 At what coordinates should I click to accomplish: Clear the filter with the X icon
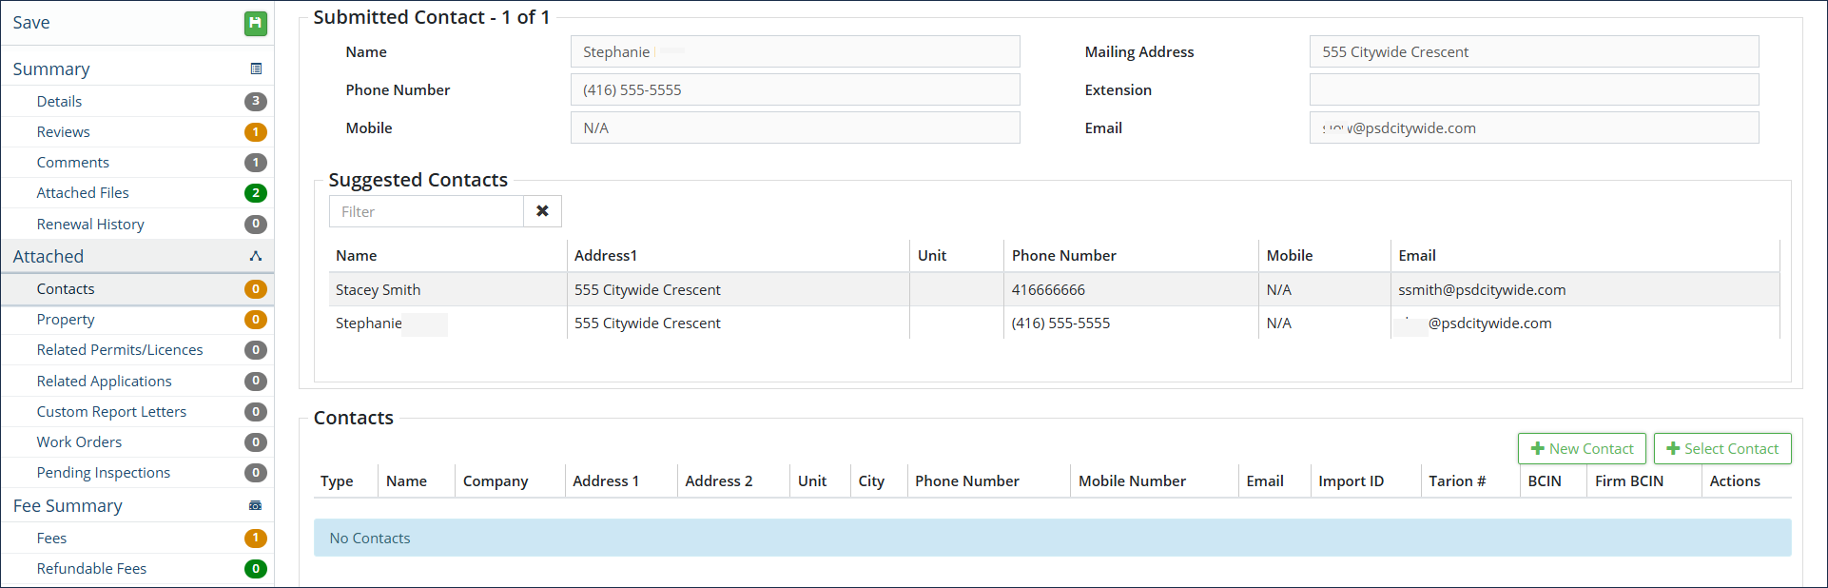542,211
